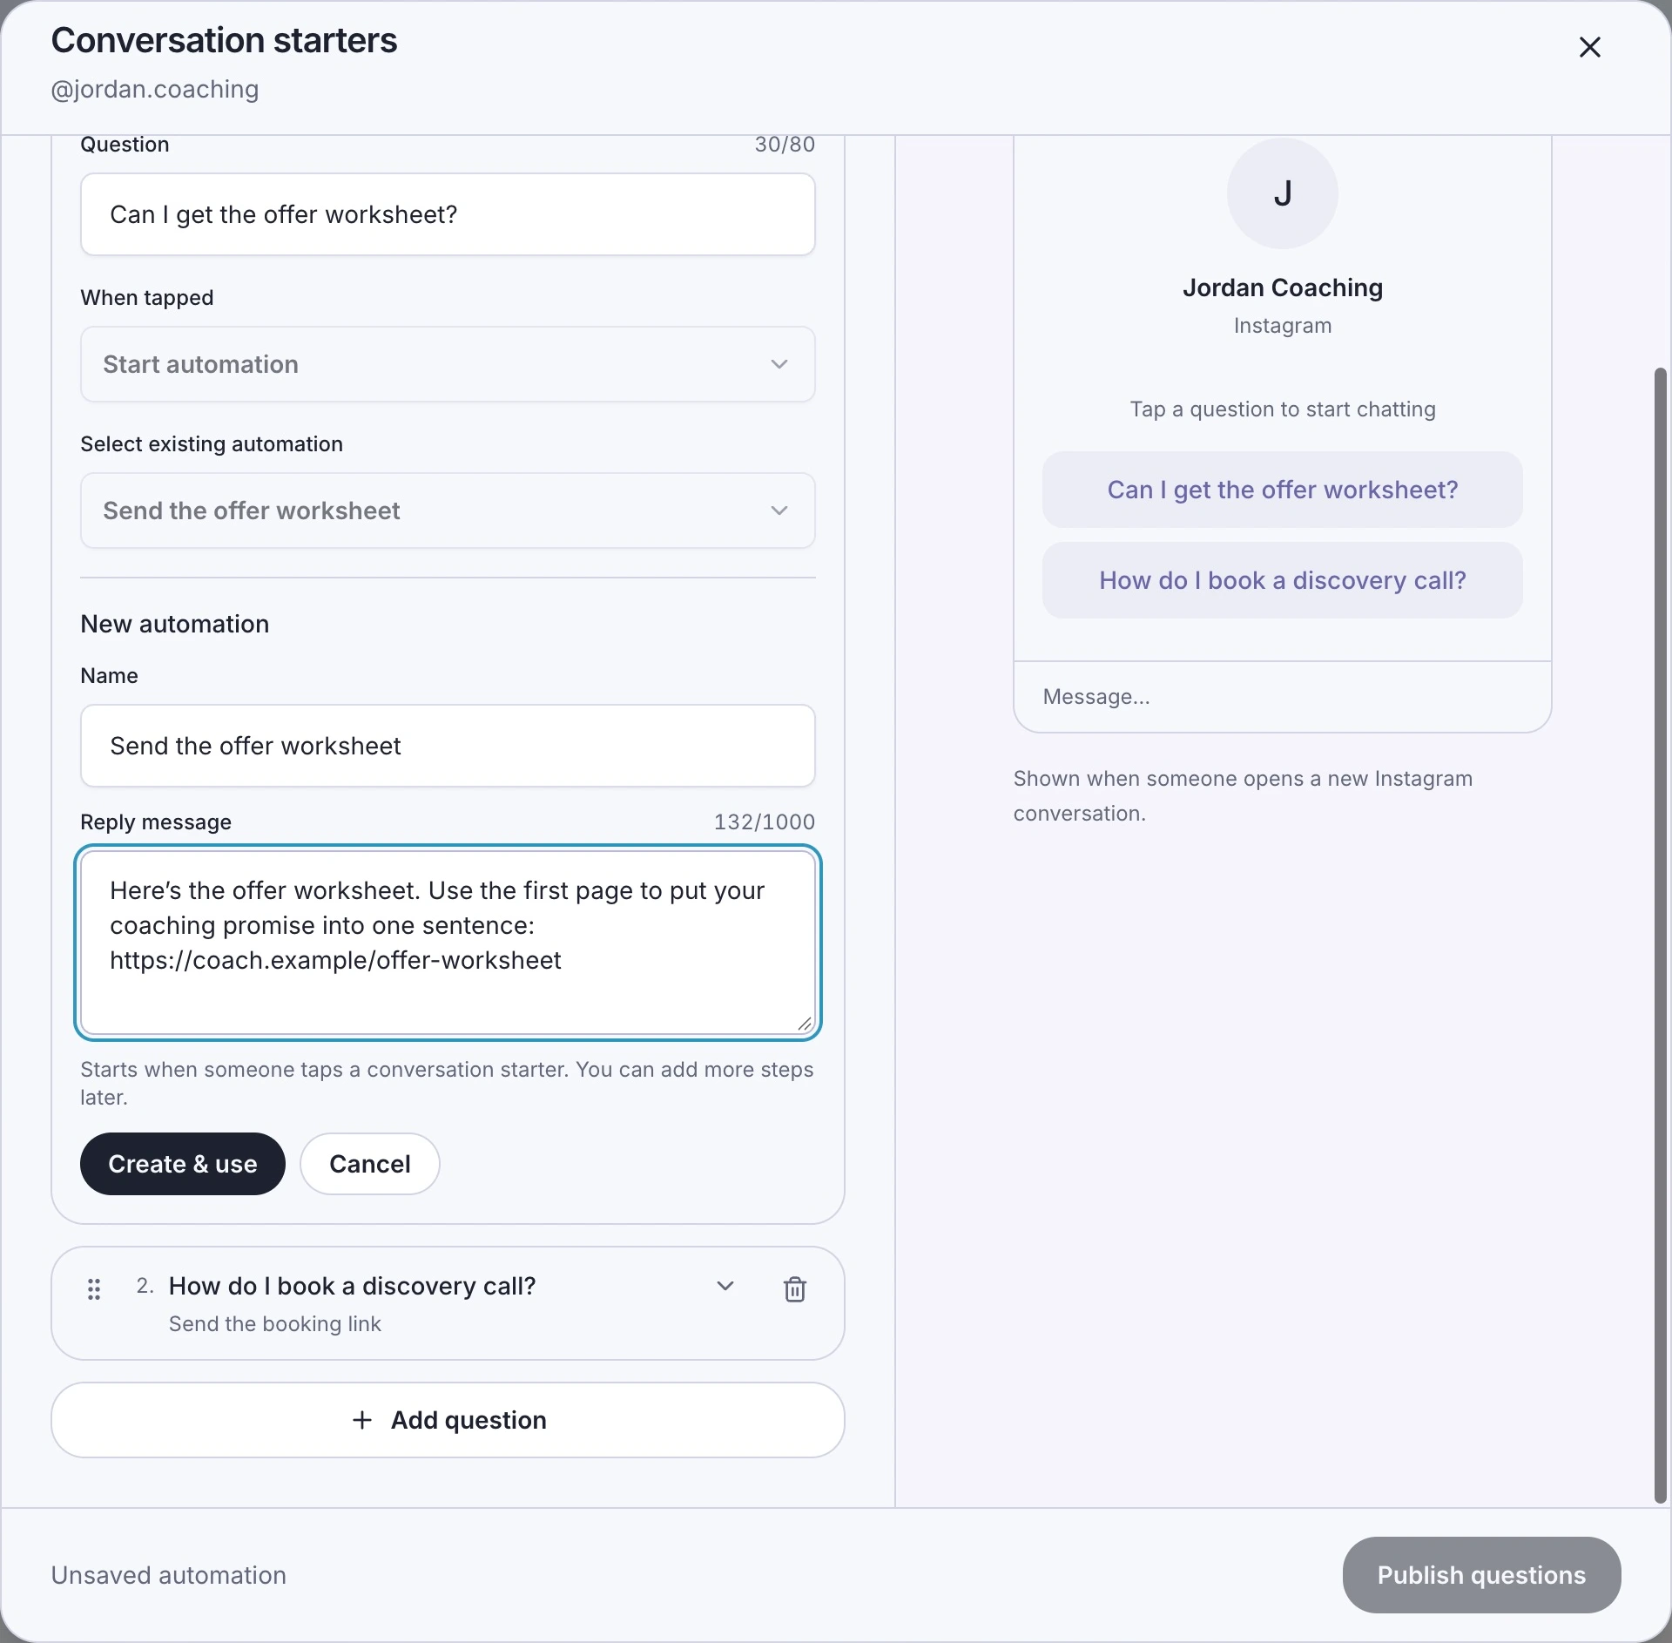Viewport: 1672px width, 1643px height.
Task: Edit the Question input field
Action: pyautogui.click(x=448, y=214)
